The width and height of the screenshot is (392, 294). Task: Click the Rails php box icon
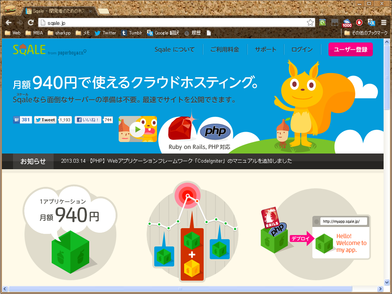(274, 230)
